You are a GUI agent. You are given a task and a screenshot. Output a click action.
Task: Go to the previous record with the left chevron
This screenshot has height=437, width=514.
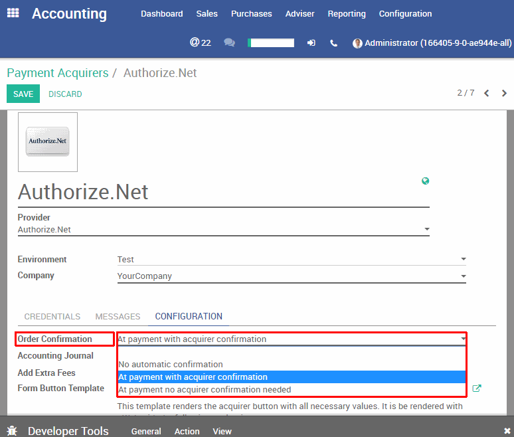pos(487,94)
